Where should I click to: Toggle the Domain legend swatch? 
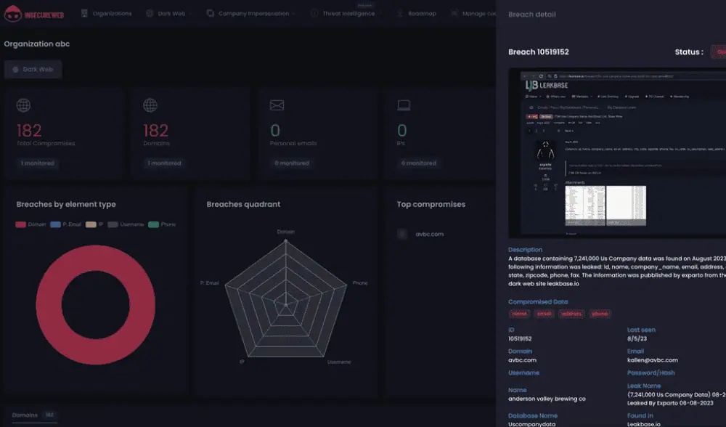click(21, 224)
